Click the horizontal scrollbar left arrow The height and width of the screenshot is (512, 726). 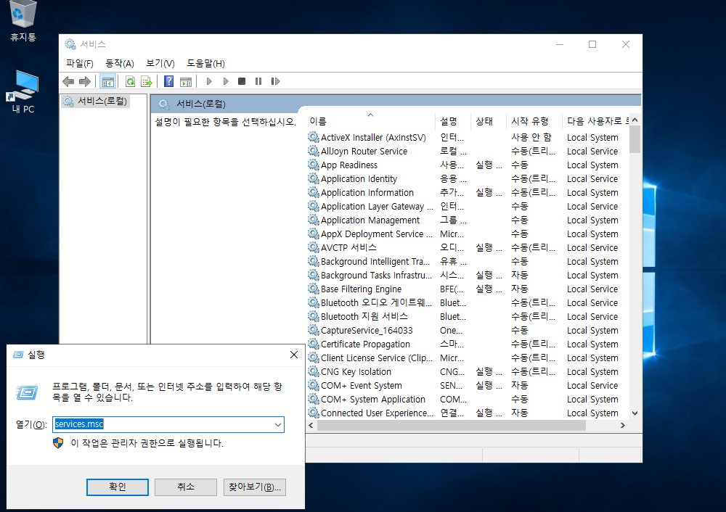coord(311,425)
